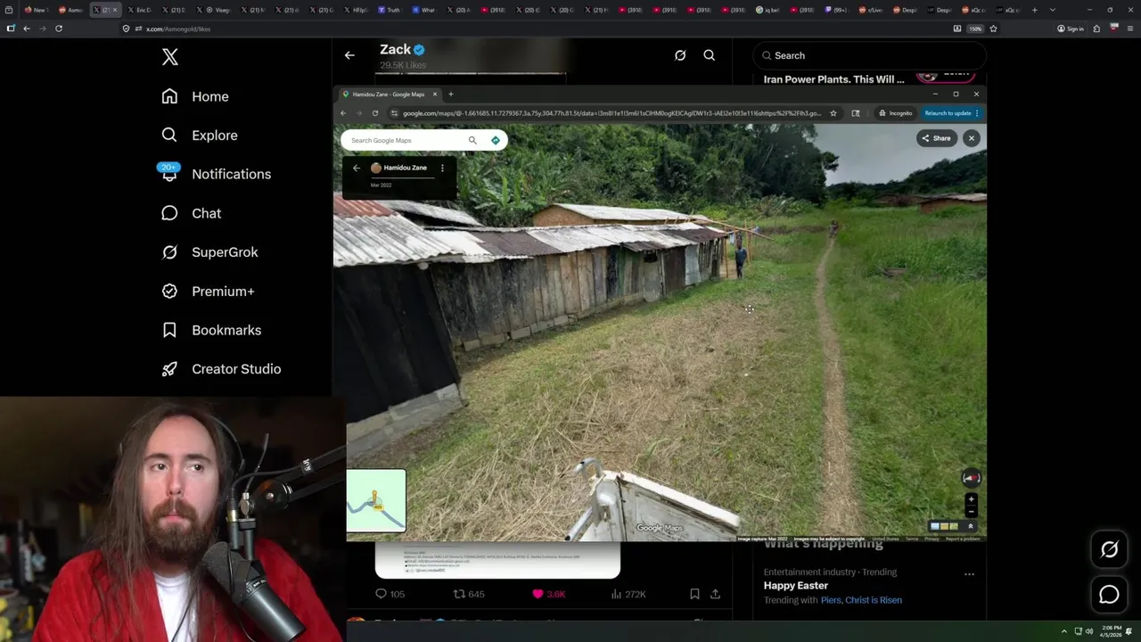The width and height of the screenshot is (1141, 642).
Task: Click the minimap thumbnail in Street View
Action: [x=376, y=501]
